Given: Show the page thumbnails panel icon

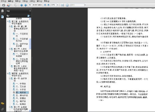Looking at the screenshot, I should tap(3, 11).
